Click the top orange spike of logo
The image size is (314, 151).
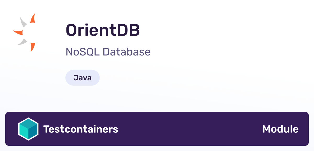coord(33,18)
